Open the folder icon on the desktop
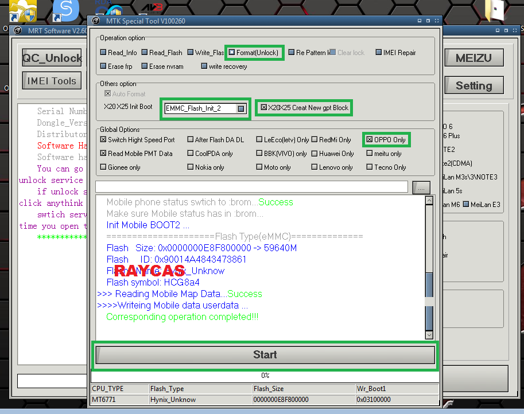Screen dimensions: 524x414 pos(494,10)
